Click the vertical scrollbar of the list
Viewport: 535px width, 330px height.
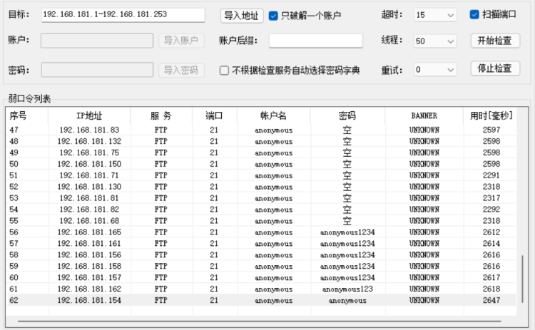(522, 279)
